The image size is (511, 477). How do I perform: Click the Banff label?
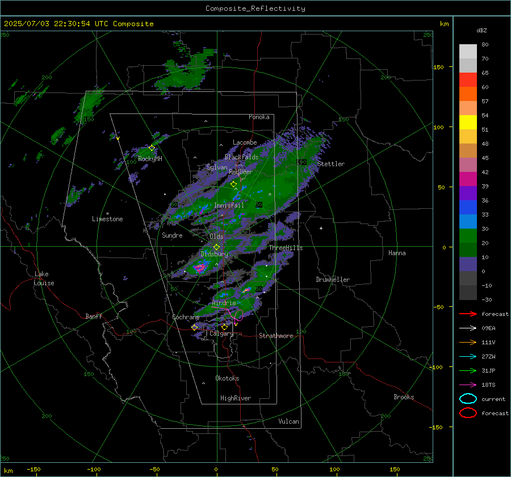(x=94, y=316)
